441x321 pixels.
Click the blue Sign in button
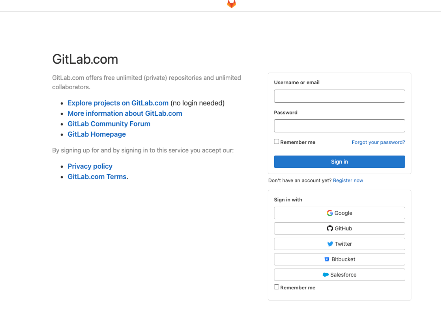click(339, 161)
